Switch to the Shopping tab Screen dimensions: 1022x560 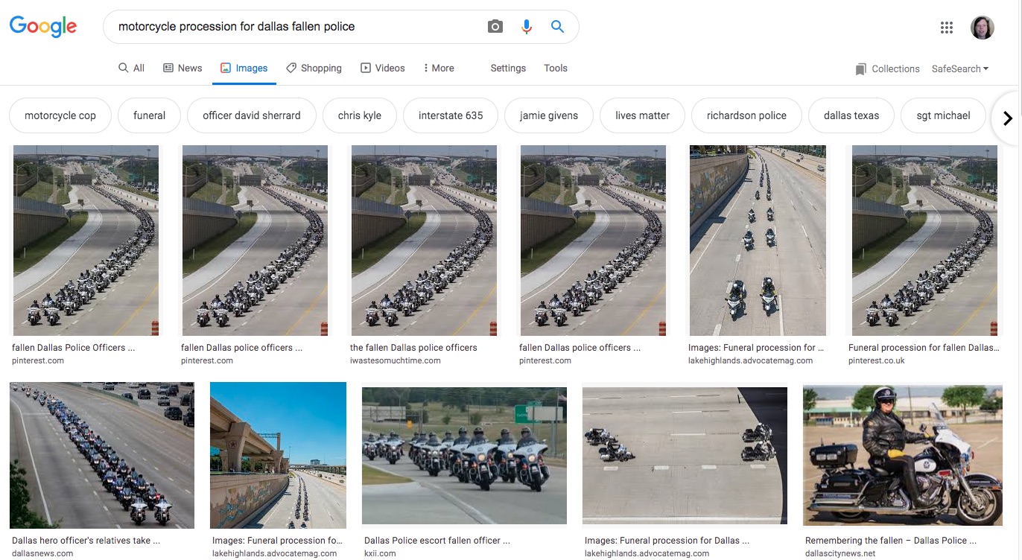(314, 68)
